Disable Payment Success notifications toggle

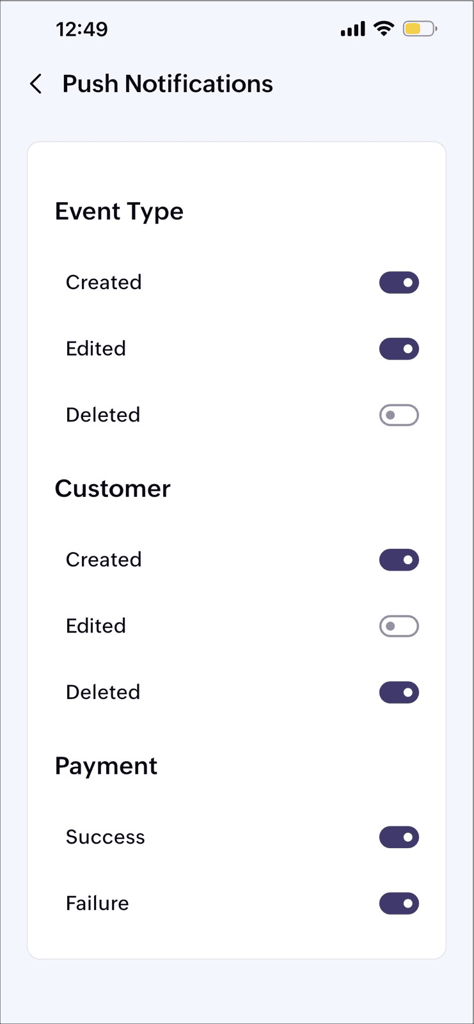(399, 837)
